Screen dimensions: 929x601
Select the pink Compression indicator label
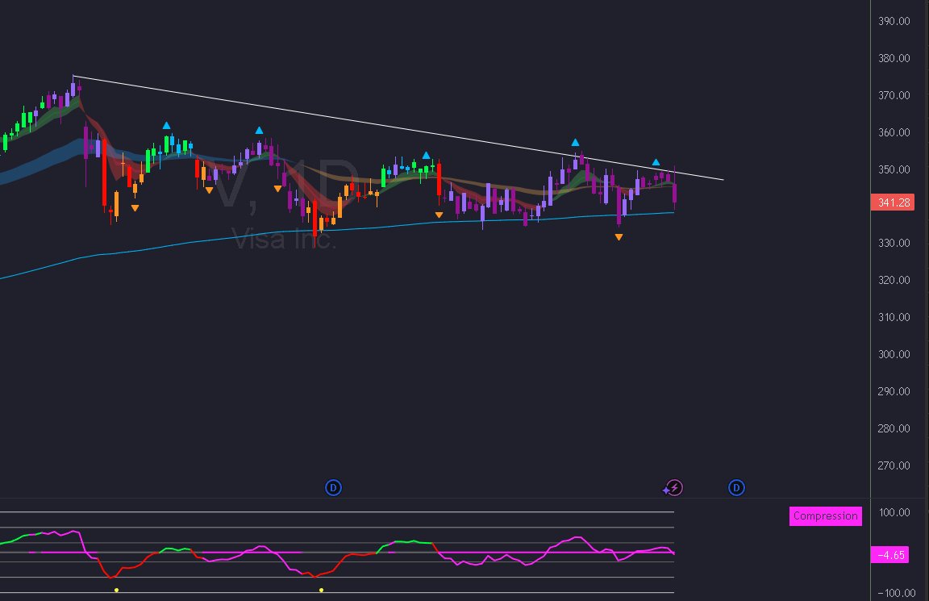tap(825, 515)
